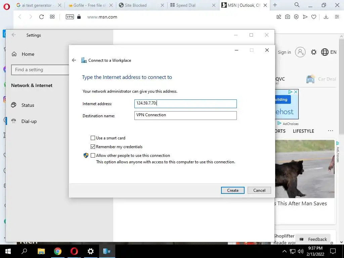The image size is (344, 258).
Task: Click the taskbar clock showing 9:37 PM
Action: 315,251
